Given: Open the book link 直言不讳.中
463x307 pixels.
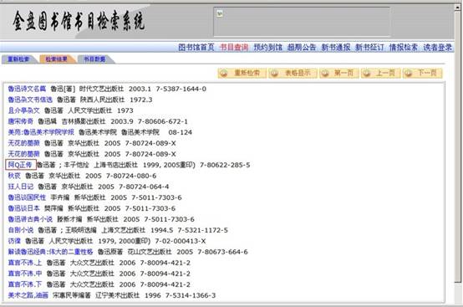Looking at the screenshot, I should (x=25, y=274).
